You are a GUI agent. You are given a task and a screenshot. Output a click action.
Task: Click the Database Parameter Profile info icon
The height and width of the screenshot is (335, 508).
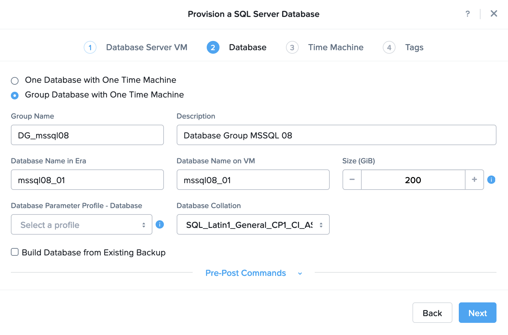[160, 224]
